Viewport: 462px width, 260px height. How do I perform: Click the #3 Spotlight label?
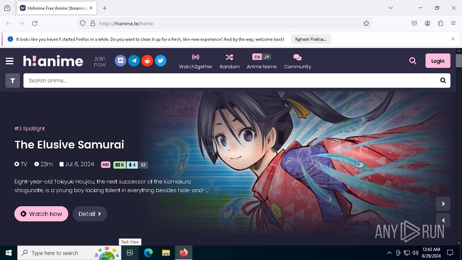pyautogui.click(x=30, y=129)
